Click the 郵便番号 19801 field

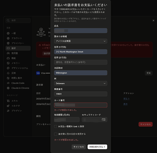(80, 94)
